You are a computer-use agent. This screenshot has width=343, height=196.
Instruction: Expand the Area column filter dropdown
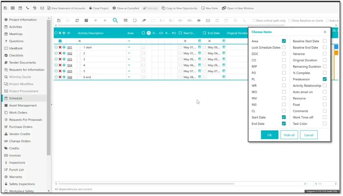tap(129, 41)
